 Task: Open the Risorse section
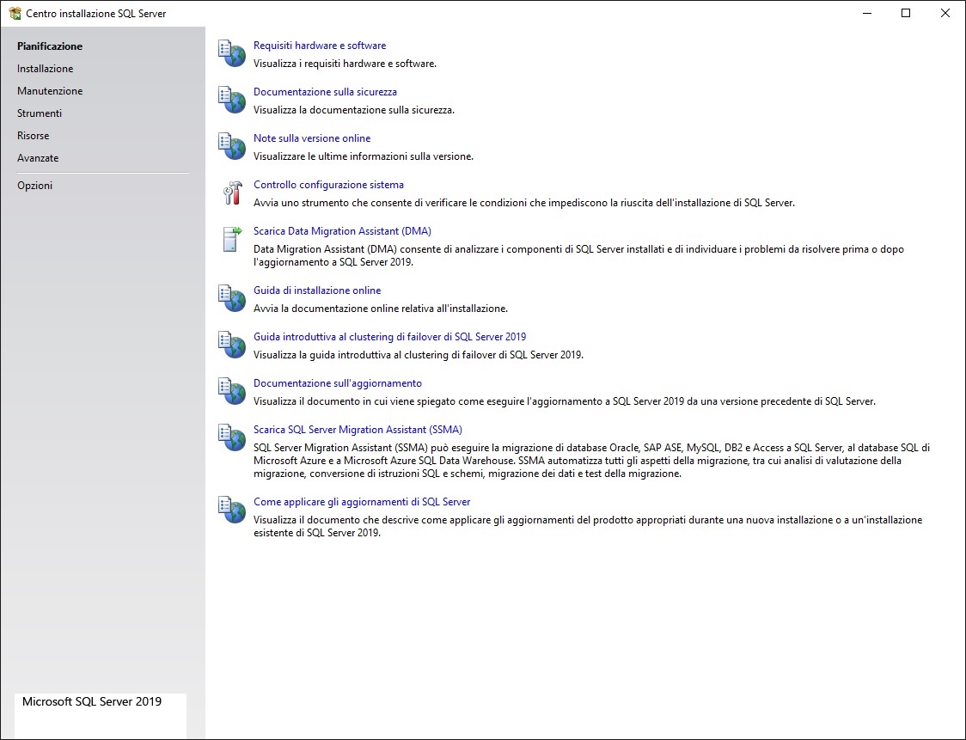(x=34, y=136)
